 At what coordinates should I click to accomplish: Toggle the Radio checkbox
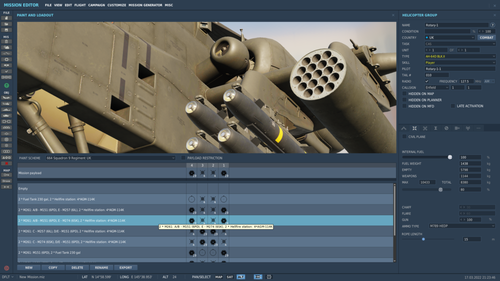[x=426, y=81]
